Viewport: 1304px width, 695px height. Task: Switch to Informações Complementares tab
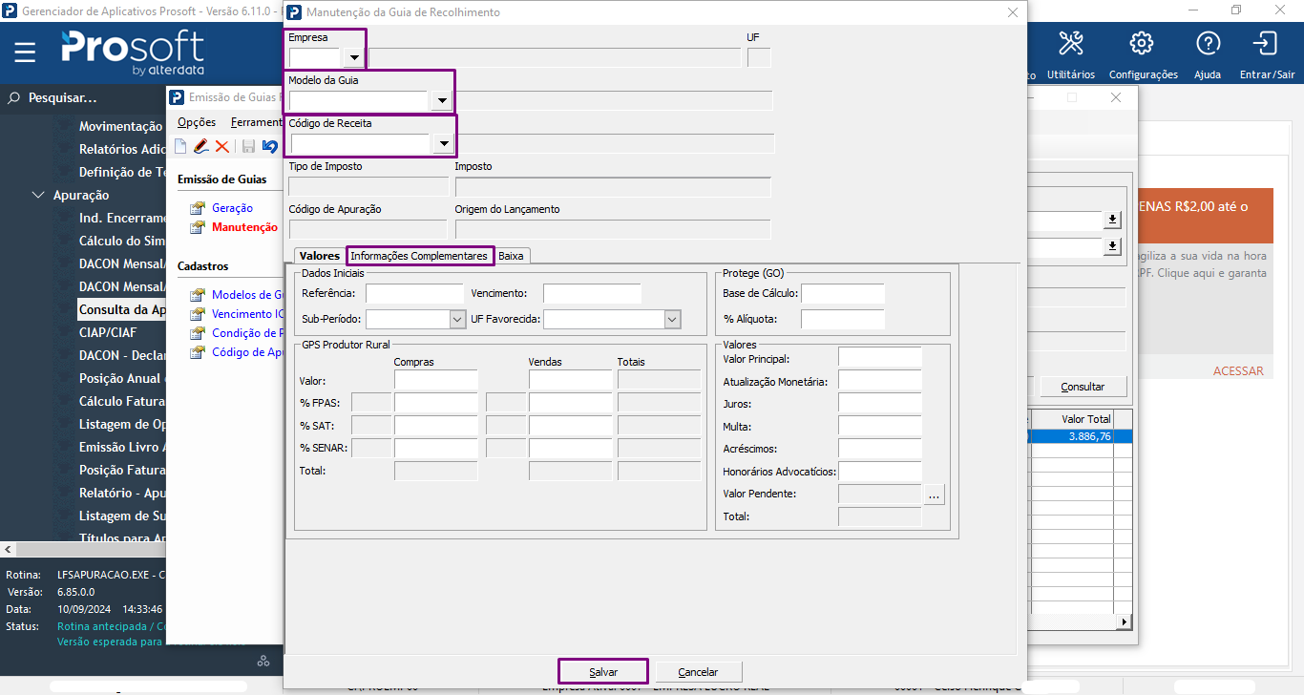click(x=419, y=256)
